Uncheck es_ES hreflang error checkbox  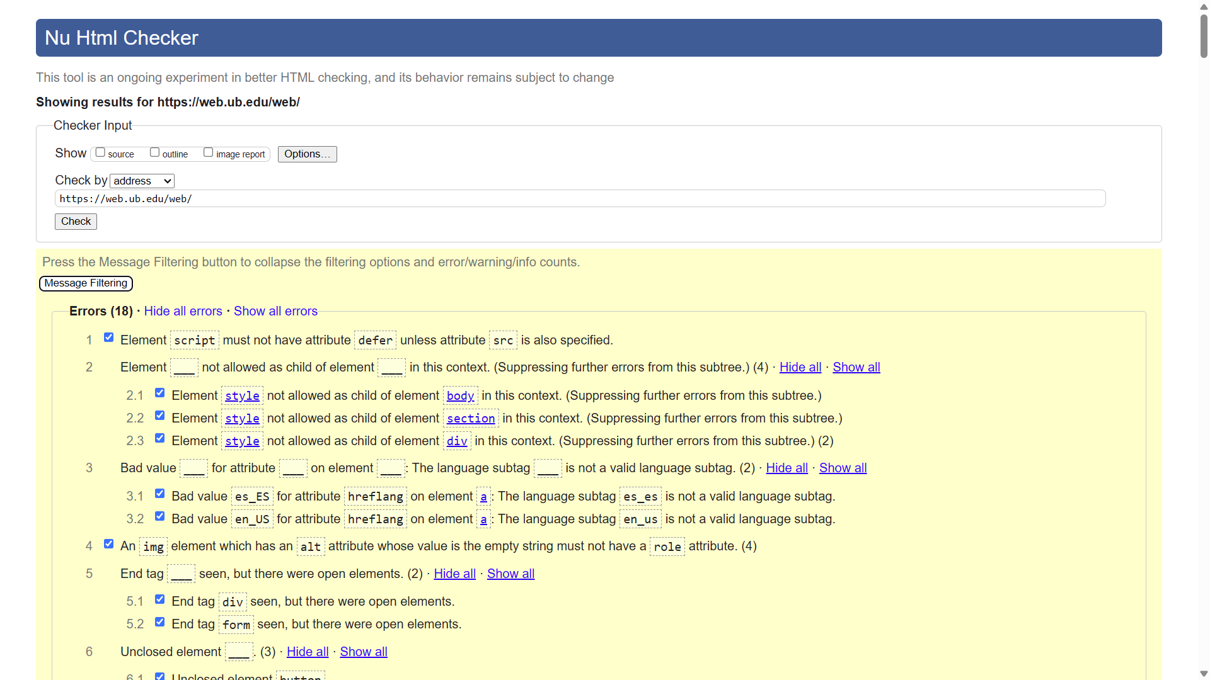tap(160, 494)
